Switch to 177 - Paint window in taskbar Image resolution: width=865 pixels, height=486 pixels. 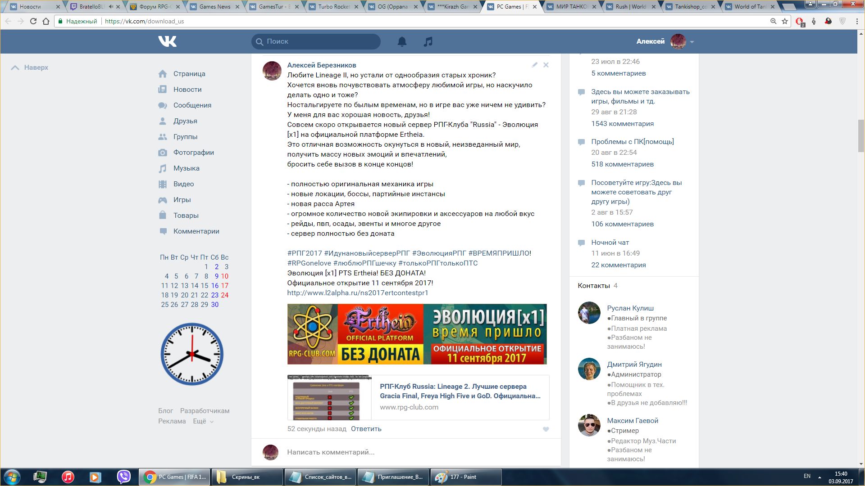466,477
